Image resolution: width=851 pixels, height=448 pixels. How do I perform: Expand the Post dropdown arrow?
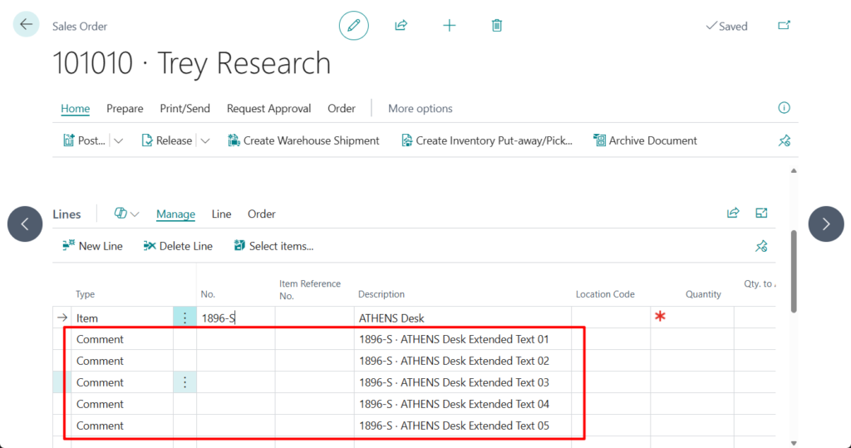(118, 141)
